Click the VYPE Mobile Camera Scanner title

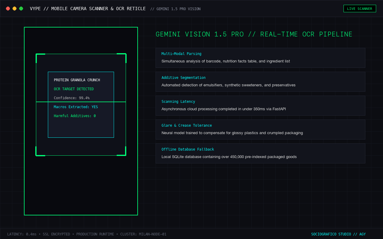pos(88,9)
